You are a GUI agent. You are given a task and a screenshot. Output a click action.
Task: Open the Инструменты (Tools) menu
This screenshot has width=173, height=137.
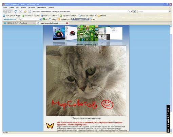[41, 7]
